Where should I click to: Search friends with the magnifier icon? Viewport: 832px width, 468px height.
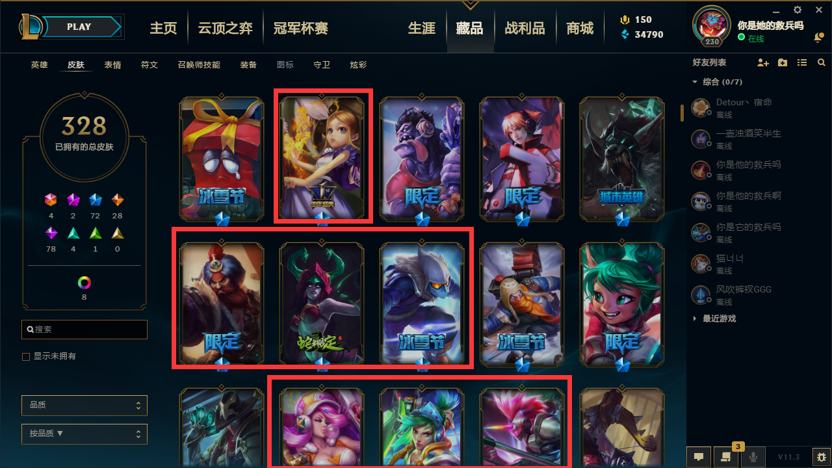pyautogui.click(x=822, y=63)
